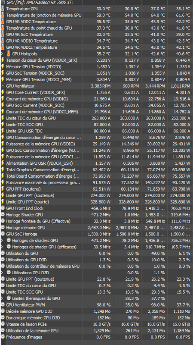This screenshot has width=193, height=345.
Task: Select Dynamique mémoire GPU D3D row
Action: tap(96, 318)
